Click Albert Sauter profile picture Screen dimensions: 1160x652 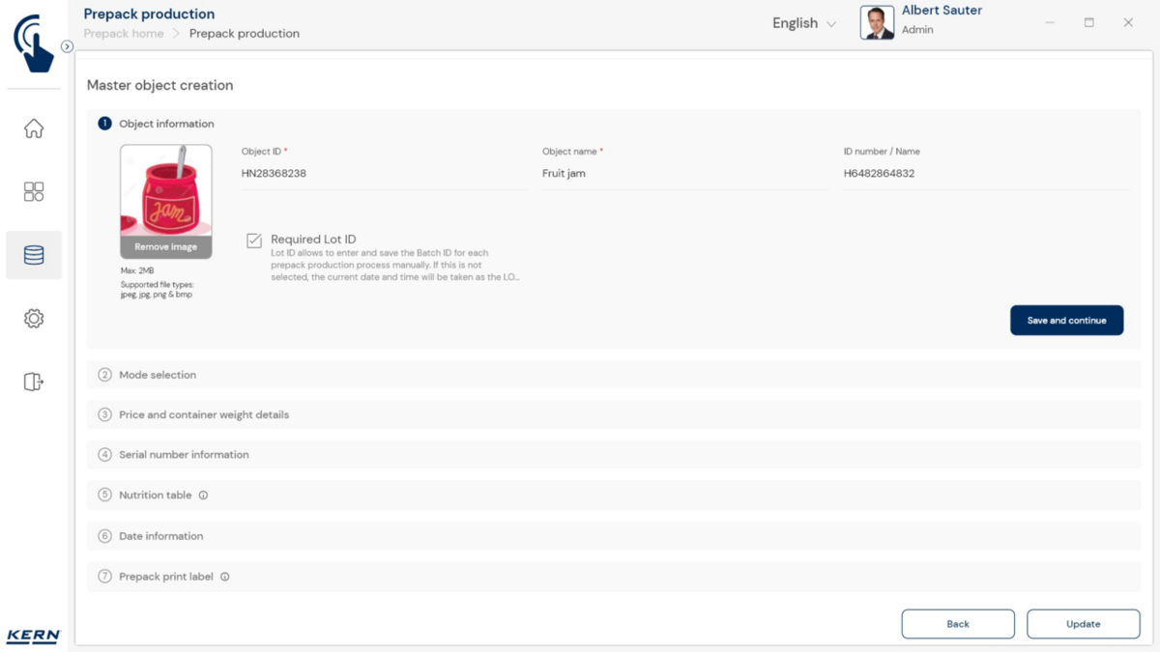877,23
